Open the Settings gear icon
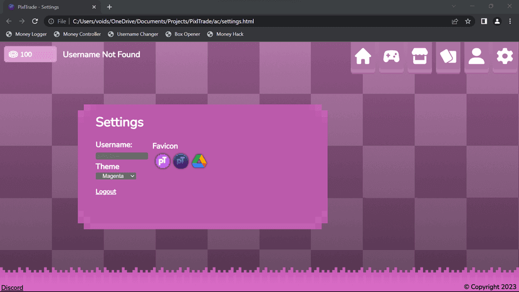 click(x=505, y=56)
